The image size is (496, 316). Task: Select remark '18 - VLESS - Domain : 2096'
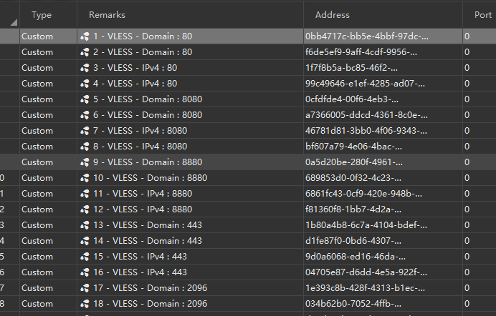pos(151,304)
